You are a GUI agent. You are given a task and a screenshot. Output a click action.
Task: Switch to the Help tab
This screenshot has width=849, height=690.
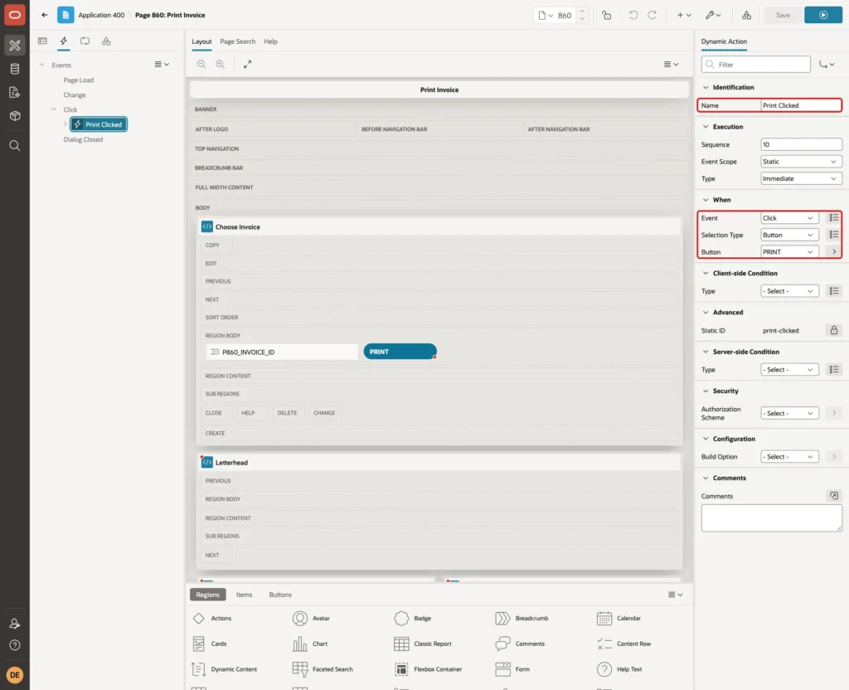click(x=270, y=41)
